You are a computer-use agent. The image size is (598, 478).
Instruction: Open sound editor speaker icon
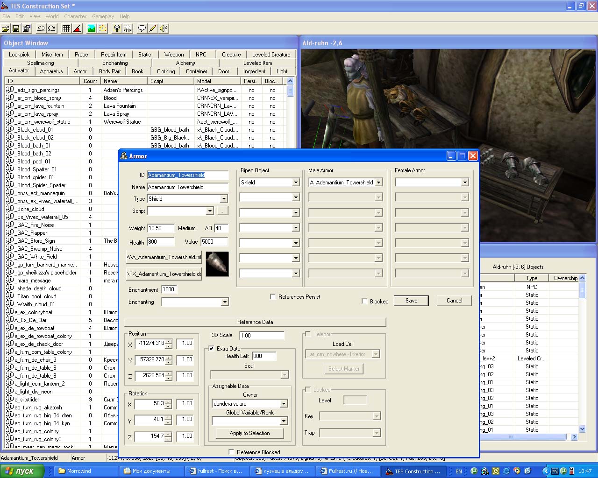(x=164, y=28)
